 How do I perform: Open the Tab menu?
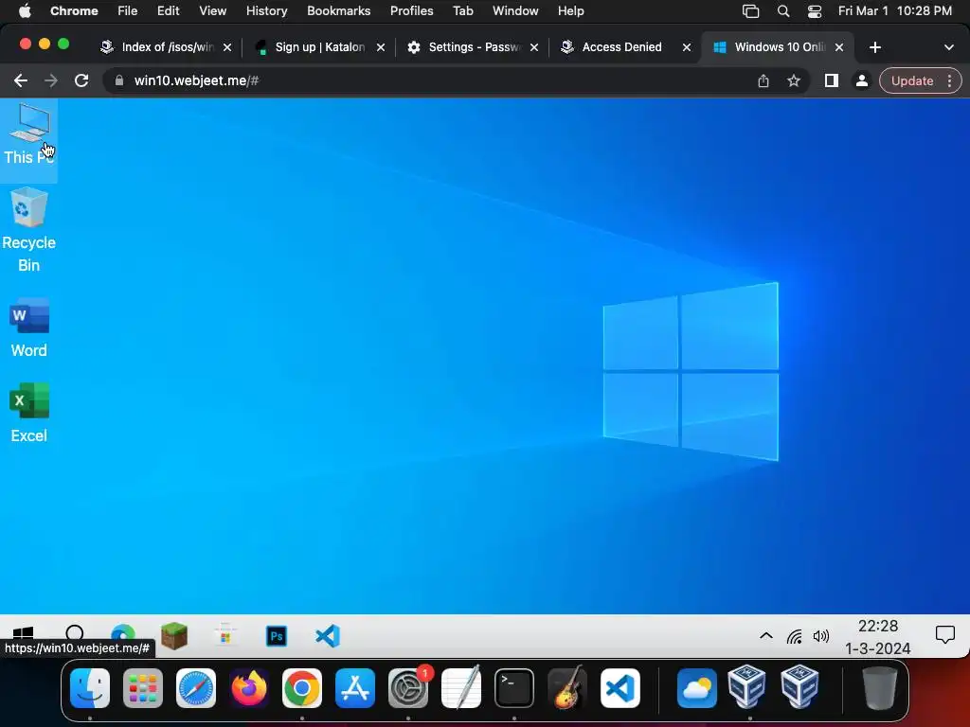[462, 10]
